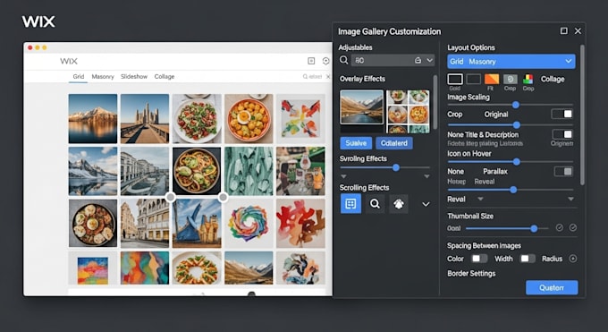Viewport: 608px width, 332px height.
Task: Click the target icon in the Wix preview header
Action: [x=325, y=61]
